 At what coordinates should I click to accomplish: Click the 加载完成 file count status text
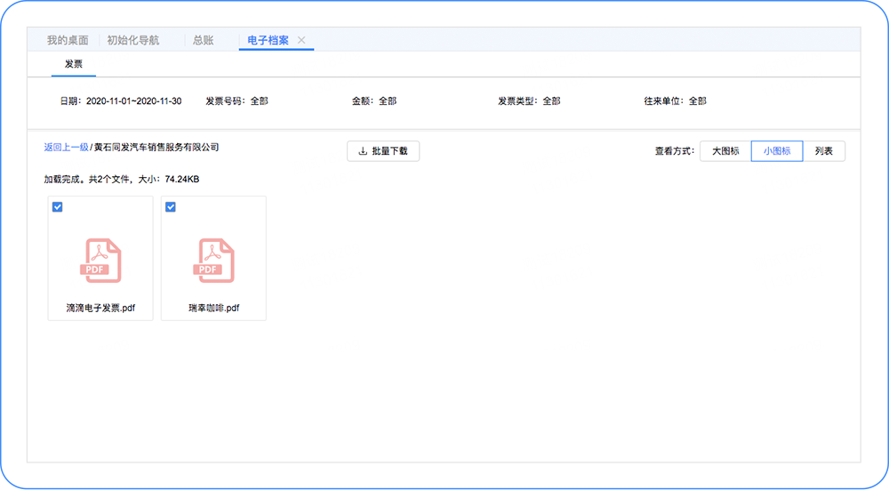[x=121, y=180]
